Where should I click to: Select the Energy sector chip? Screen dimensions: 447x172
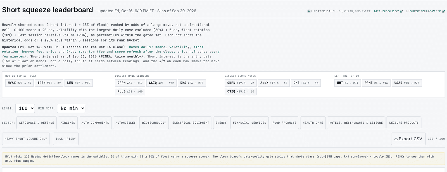pyautogui.click(x=221, y=123)
